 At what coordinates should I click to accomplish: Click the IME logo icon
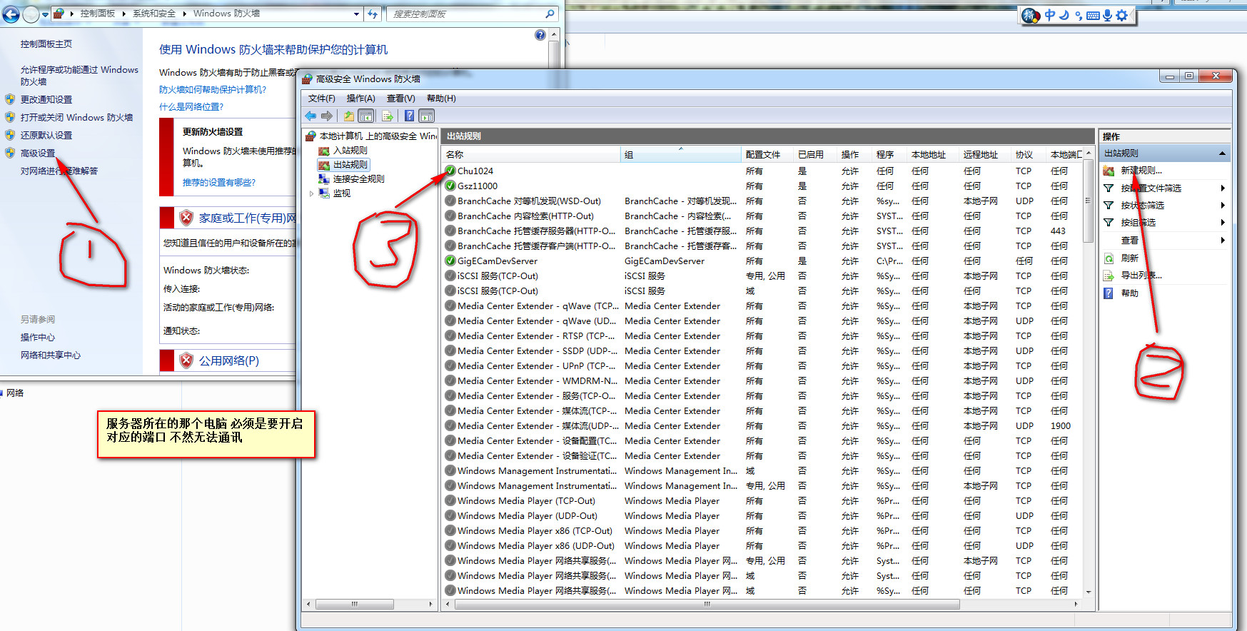(x=1031, y=15)
